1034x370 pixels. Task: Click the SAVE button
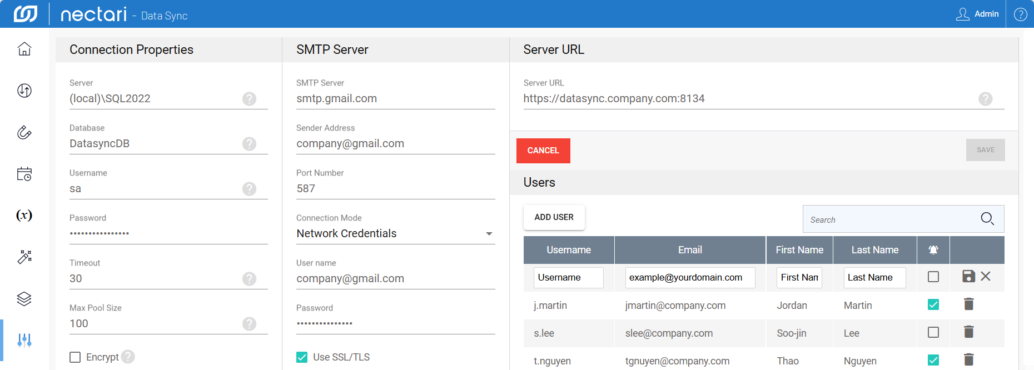[x=985, y=150]
